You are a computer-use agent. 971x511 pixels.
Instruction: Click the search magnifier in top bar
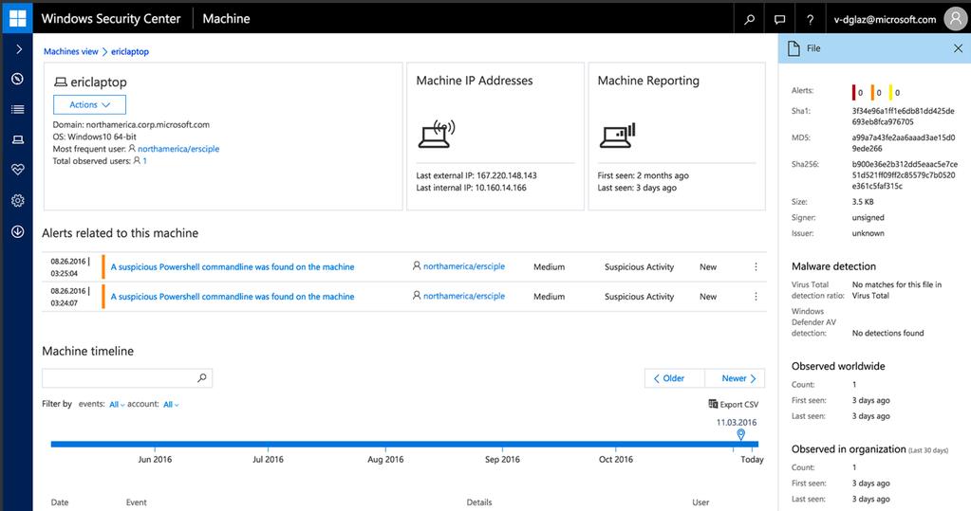(x=749, y=19)
